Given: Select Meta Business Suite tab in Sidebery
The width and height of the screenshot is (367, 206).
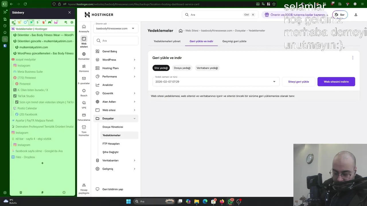Looking at the screenshot, I should coord(42,72).
